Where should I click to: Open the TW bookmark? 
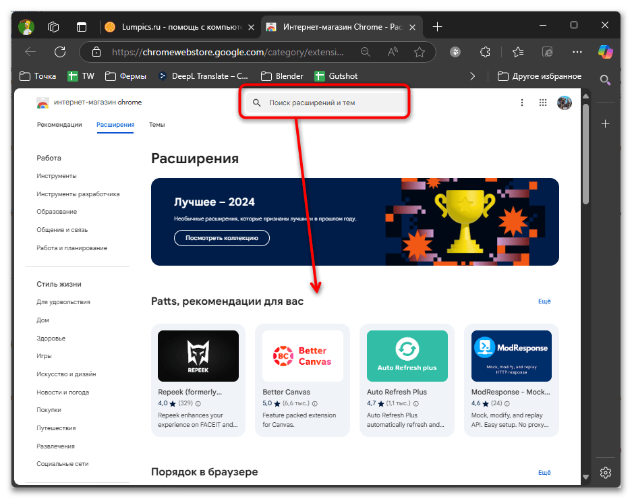coord(81,76)
